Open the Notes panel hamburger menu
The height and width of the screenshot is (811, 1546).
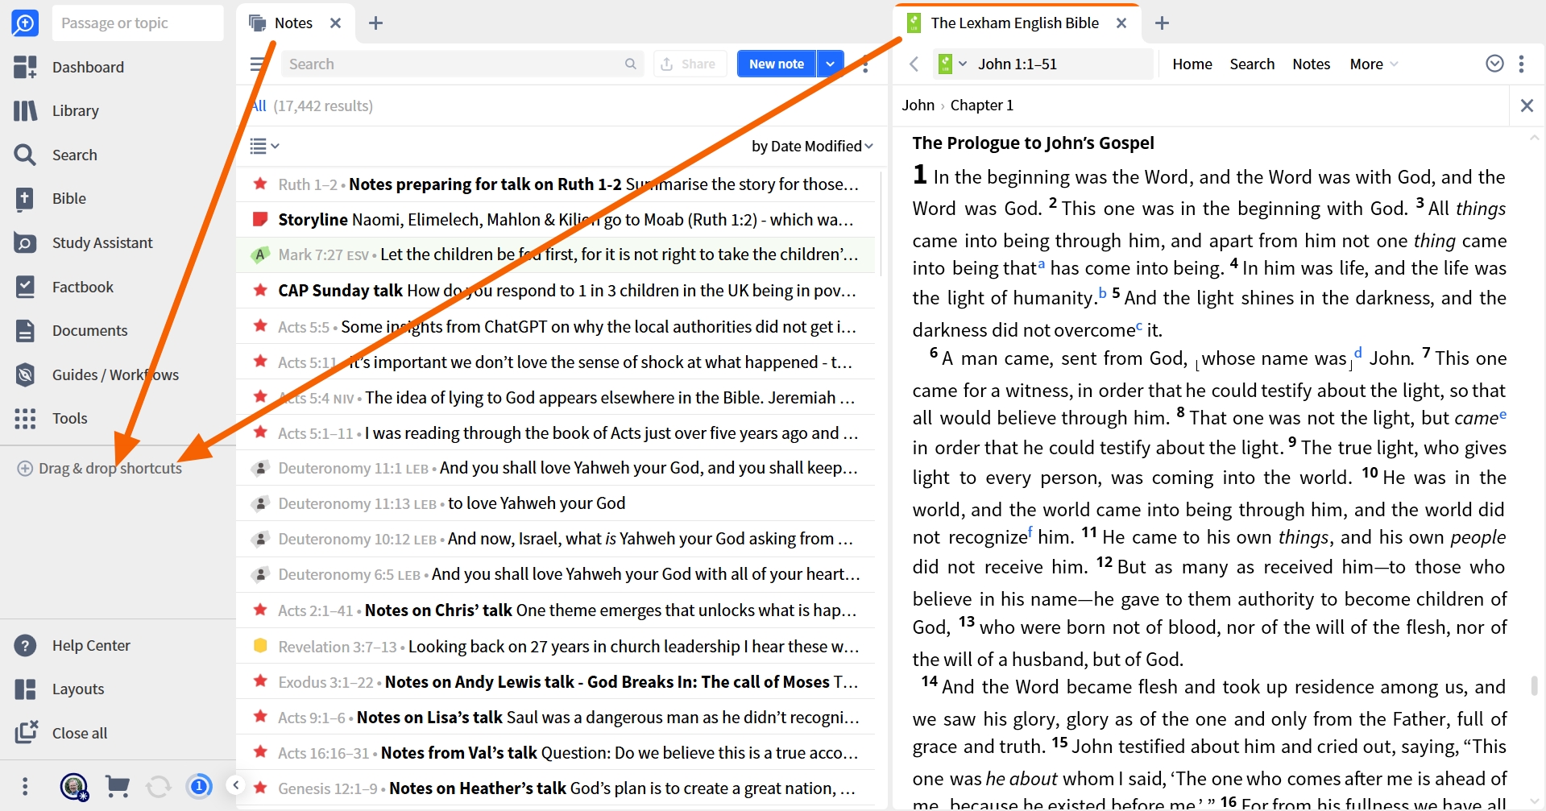tap(258, 64)
